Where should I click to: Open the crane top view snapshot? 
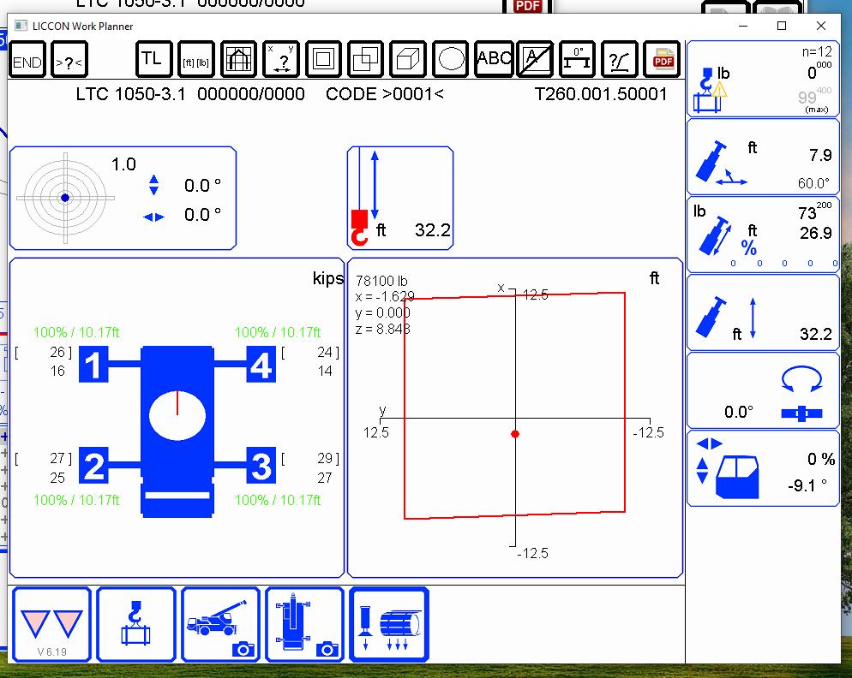(305, 625)
